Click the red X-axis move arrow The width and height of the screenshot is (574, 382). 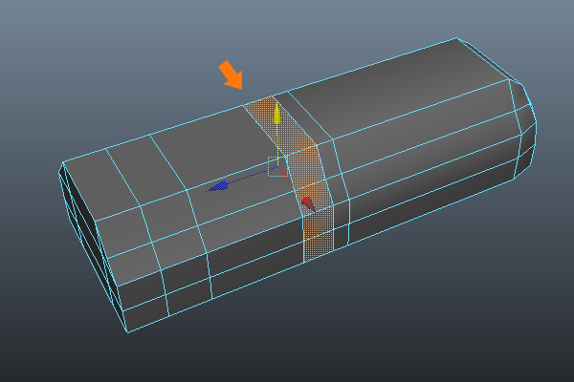pyautogui.click(x=308, y=204)
